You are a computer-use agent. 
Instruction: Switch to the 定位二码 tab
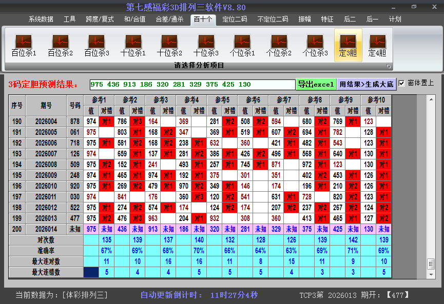(235, 19)
